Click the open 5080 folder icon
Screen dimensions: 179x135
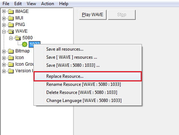(18, 38)
